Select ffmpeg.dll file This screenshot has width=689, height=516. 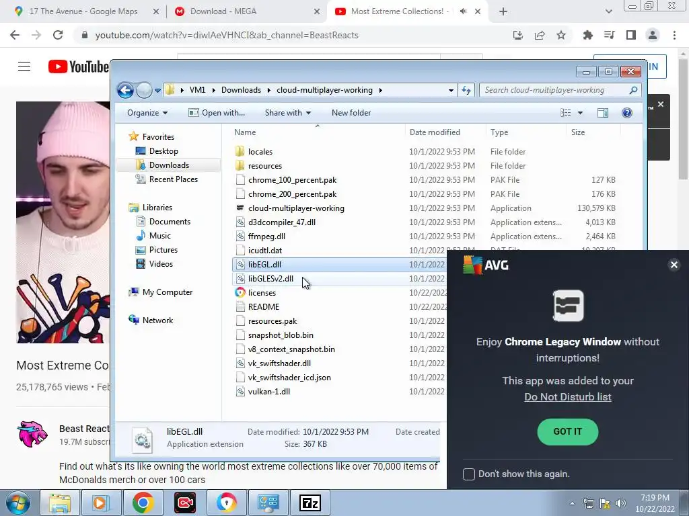266,236
